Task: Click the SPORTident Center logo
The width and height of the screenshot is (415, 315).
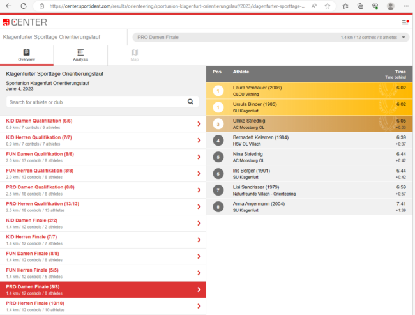Action: 25,22
